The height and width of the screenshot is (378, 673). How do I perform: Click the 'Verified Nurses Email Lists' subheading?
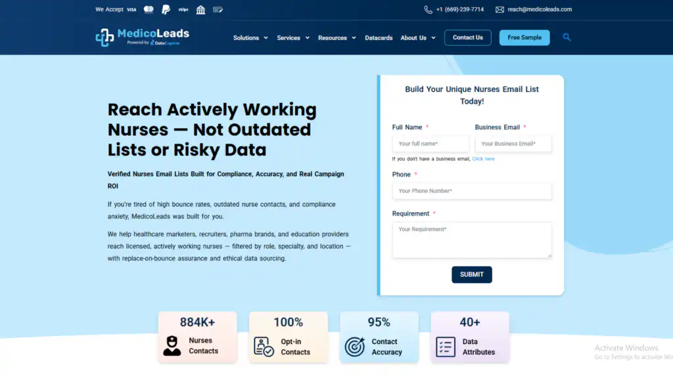pyautogui.click(x=226, y=180)
